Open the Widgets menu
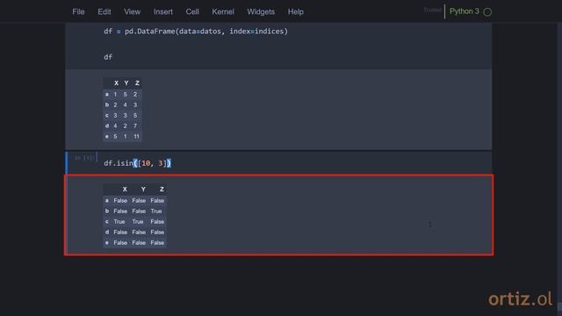 click(261, 11)
